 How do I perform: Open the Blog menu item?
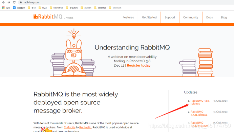[224, 18]
